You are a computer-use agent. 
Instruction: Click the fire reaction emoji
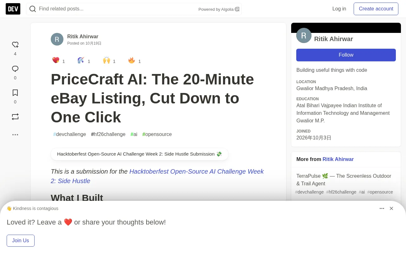click(132, 60)
